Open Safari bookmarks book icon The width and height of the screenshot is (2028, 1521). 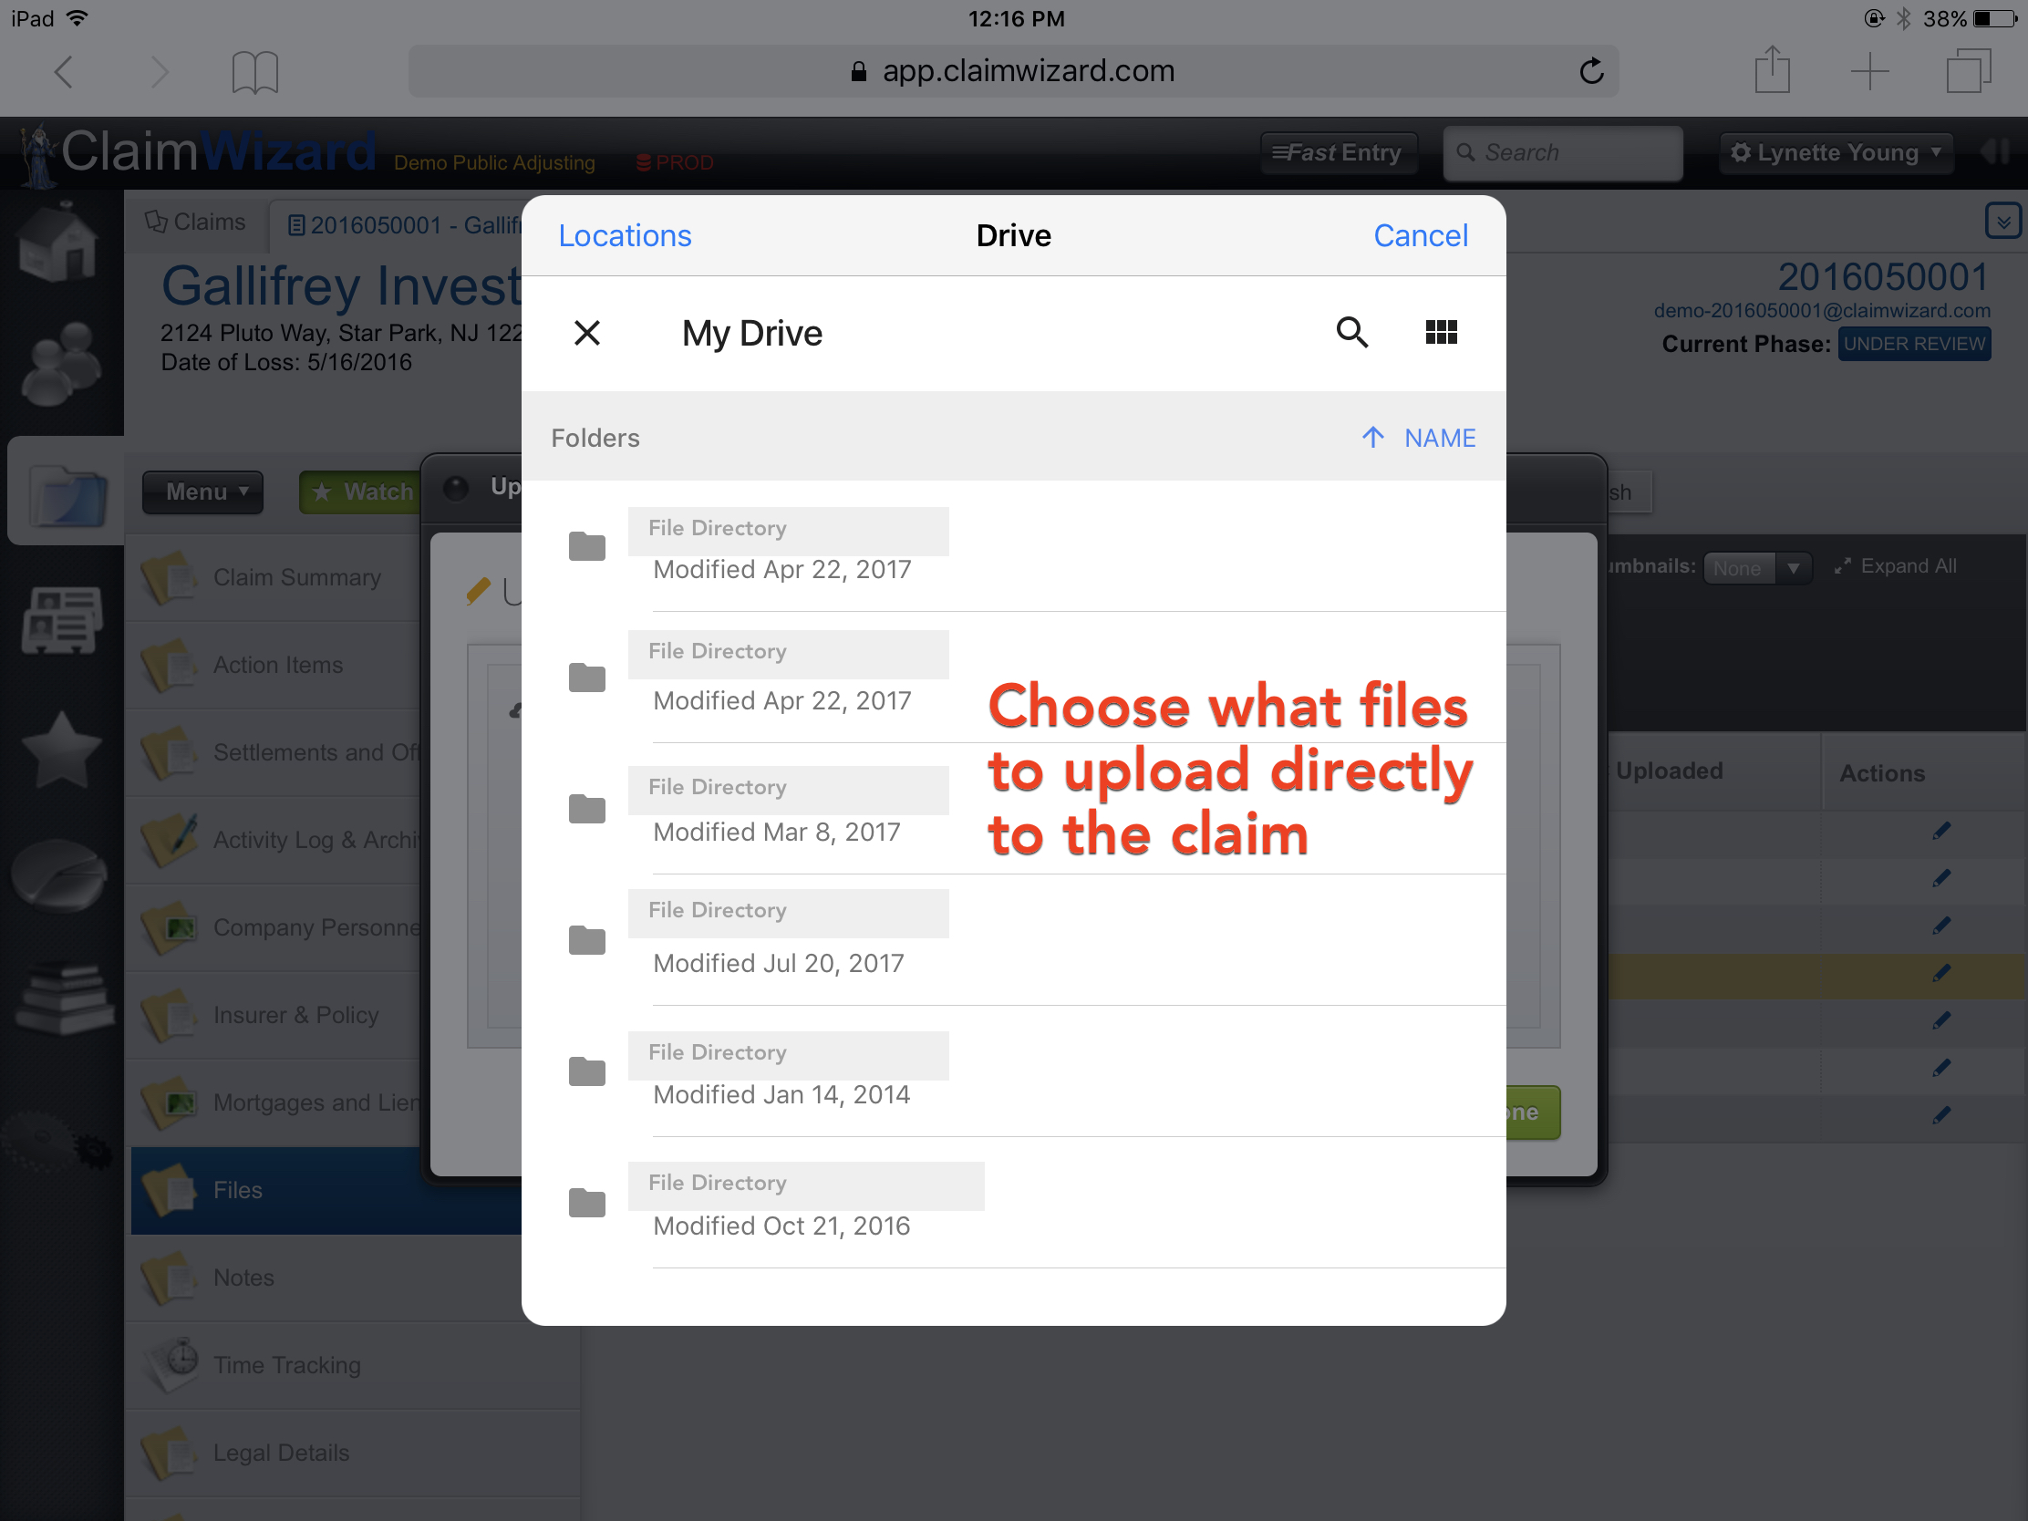click(x=255, y=71)
